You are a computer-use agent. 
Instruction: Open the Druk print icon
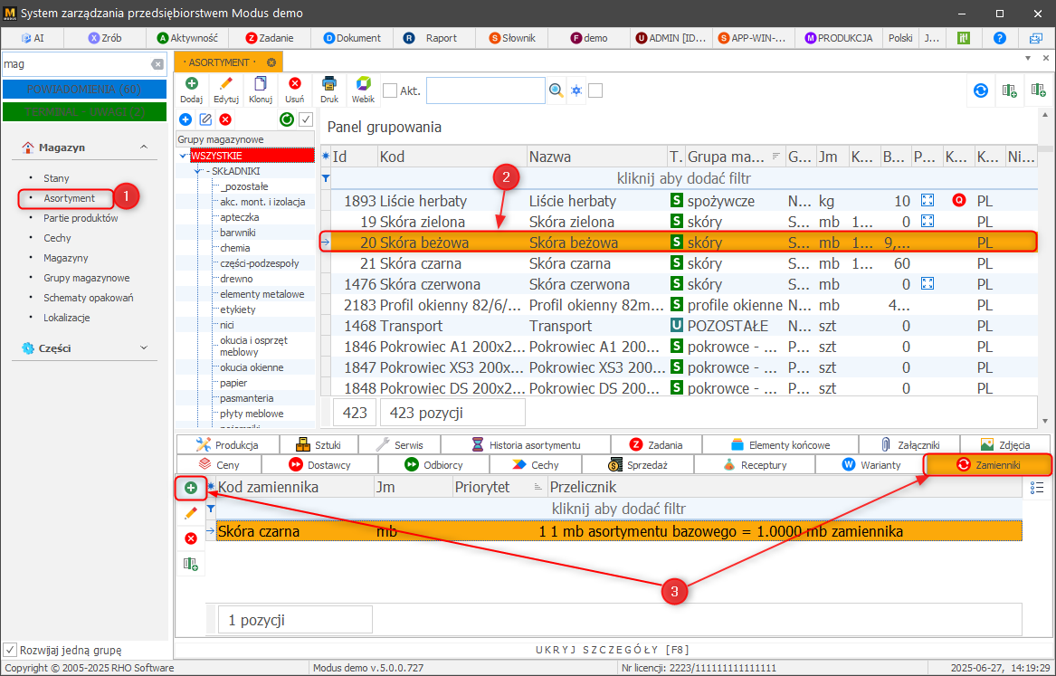click(x=329, y=90)
